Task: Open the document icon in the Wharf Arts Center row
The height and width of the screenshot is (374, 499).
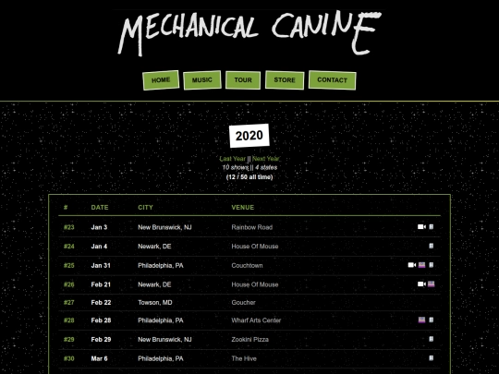Action: [x=432, y=320]
